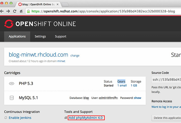
Task: Click the MySQL 5.1 cartridge name
Action: pos(28,98)
